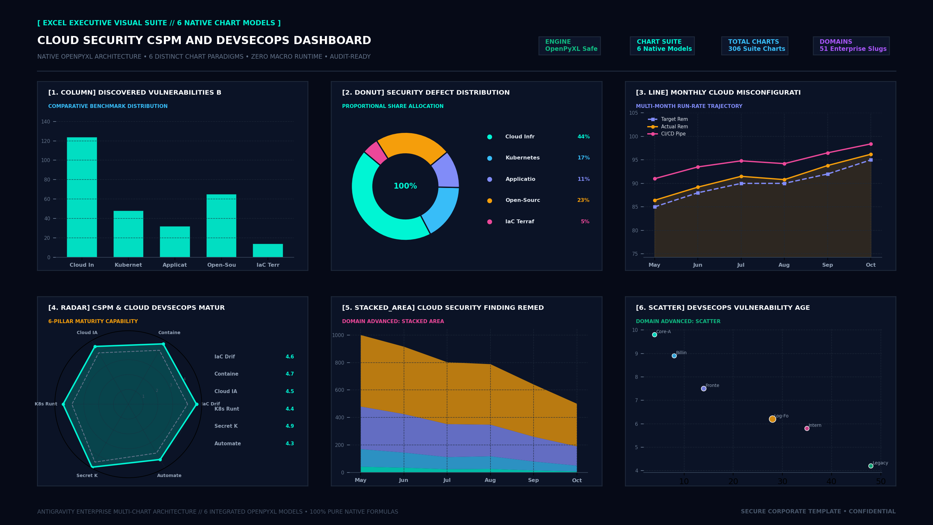The width and height of the screenshot is (933, 525).
Task: Click the Cloud Infr legend color dot
Action: pyautogui.click(x=490, y=137)
